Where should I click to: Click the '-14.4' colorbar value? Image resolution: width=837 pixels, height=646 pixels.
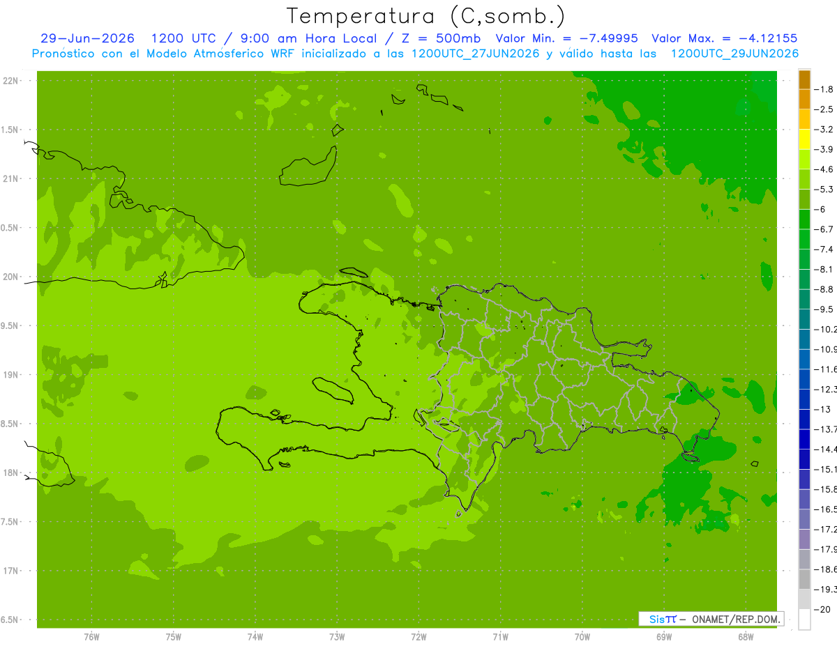click(x=825, y=449)
